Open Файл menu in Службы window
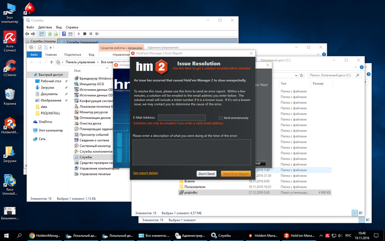The height and width of the screenshot is (241, 385). [x=30, y=28]
